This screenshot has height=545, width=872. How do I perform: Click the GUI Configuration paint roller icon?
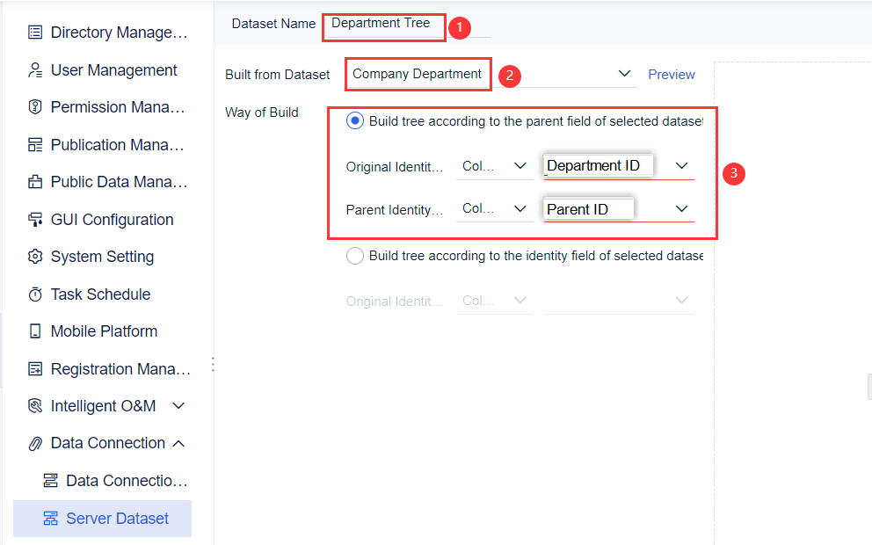click(x=35, y=220)
